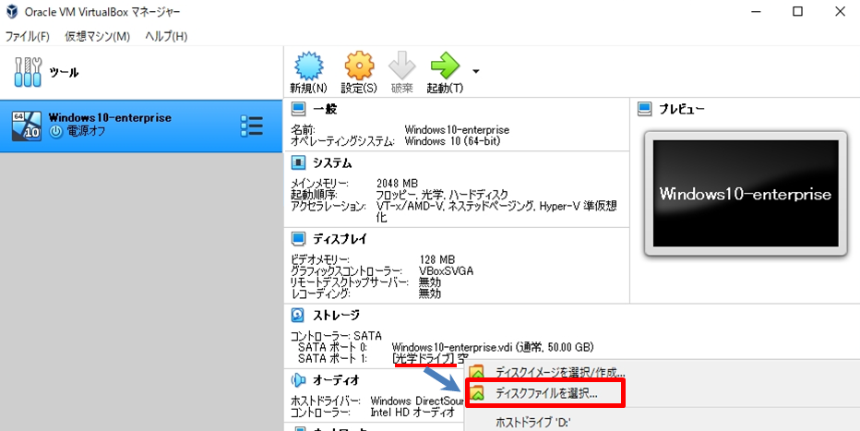
Task: Click the VBoxSVGA graphics controller value
Action: pos(446,271)
